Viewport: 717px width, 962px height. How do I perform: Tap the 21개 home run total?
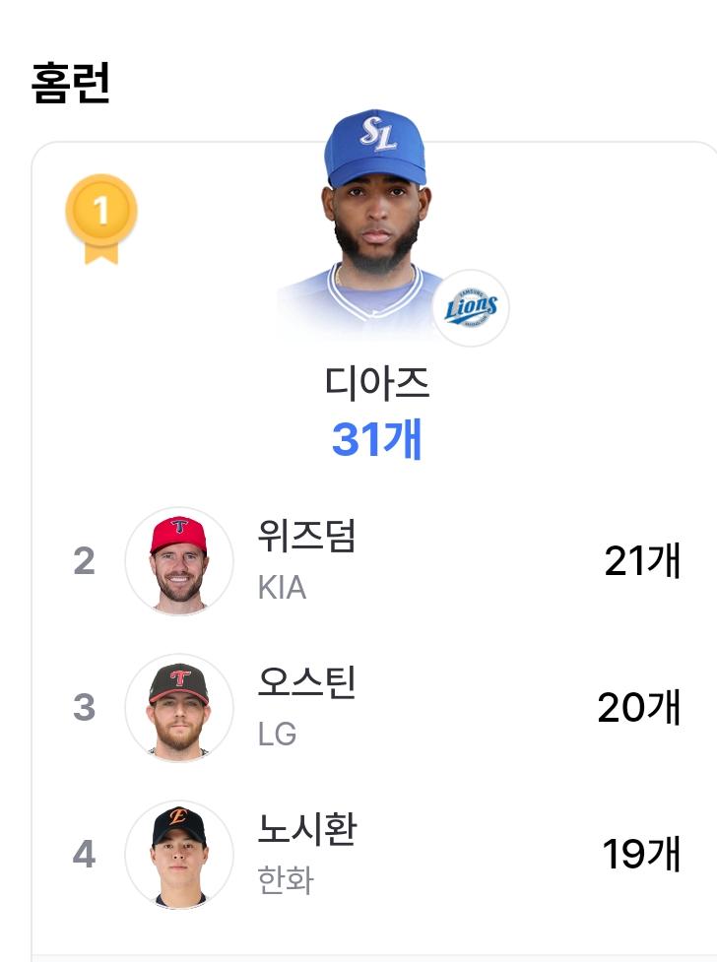tap(642, 561)
